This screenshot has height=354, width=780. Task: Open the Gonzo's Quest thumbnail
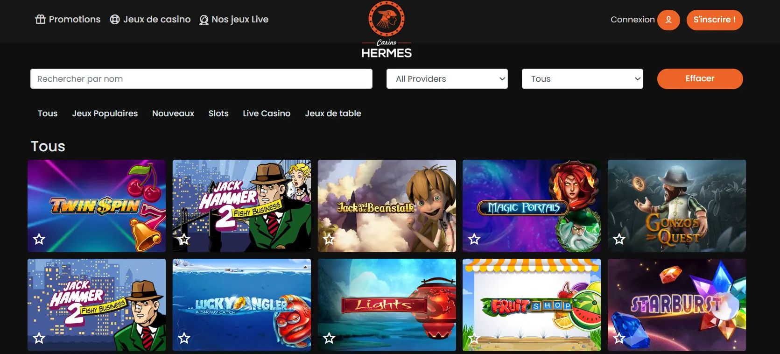tap(677, 206)
